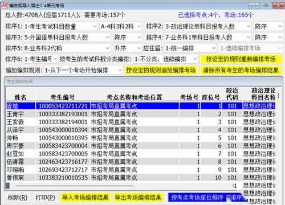Open the 排序4 field dropdown (7-业务科1单科目报考人数)

tap(208, 38)
